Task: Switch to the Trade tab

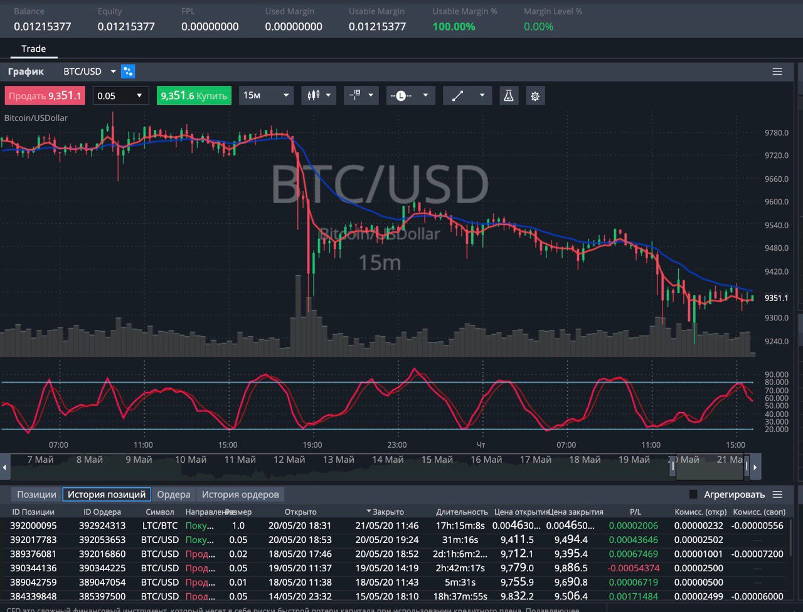Action: (x=34, y=48)
